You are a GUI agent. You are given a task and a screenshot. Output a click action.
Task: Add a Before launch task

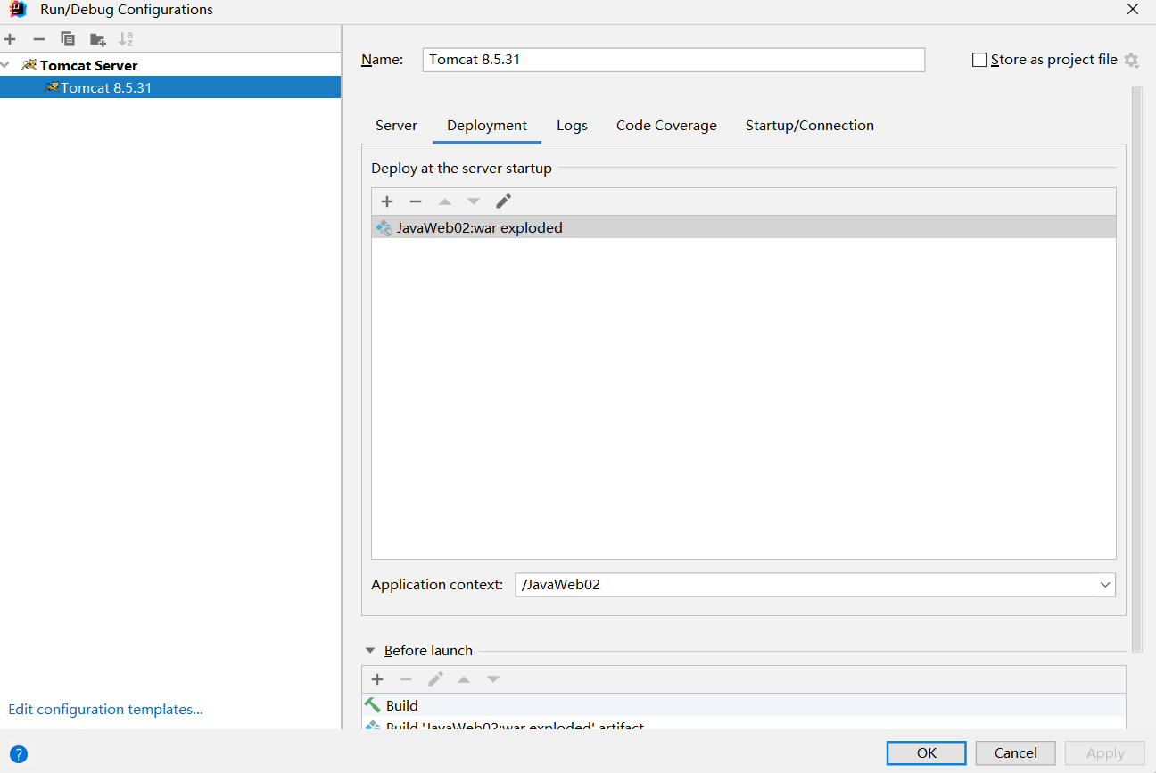point(377,679)
